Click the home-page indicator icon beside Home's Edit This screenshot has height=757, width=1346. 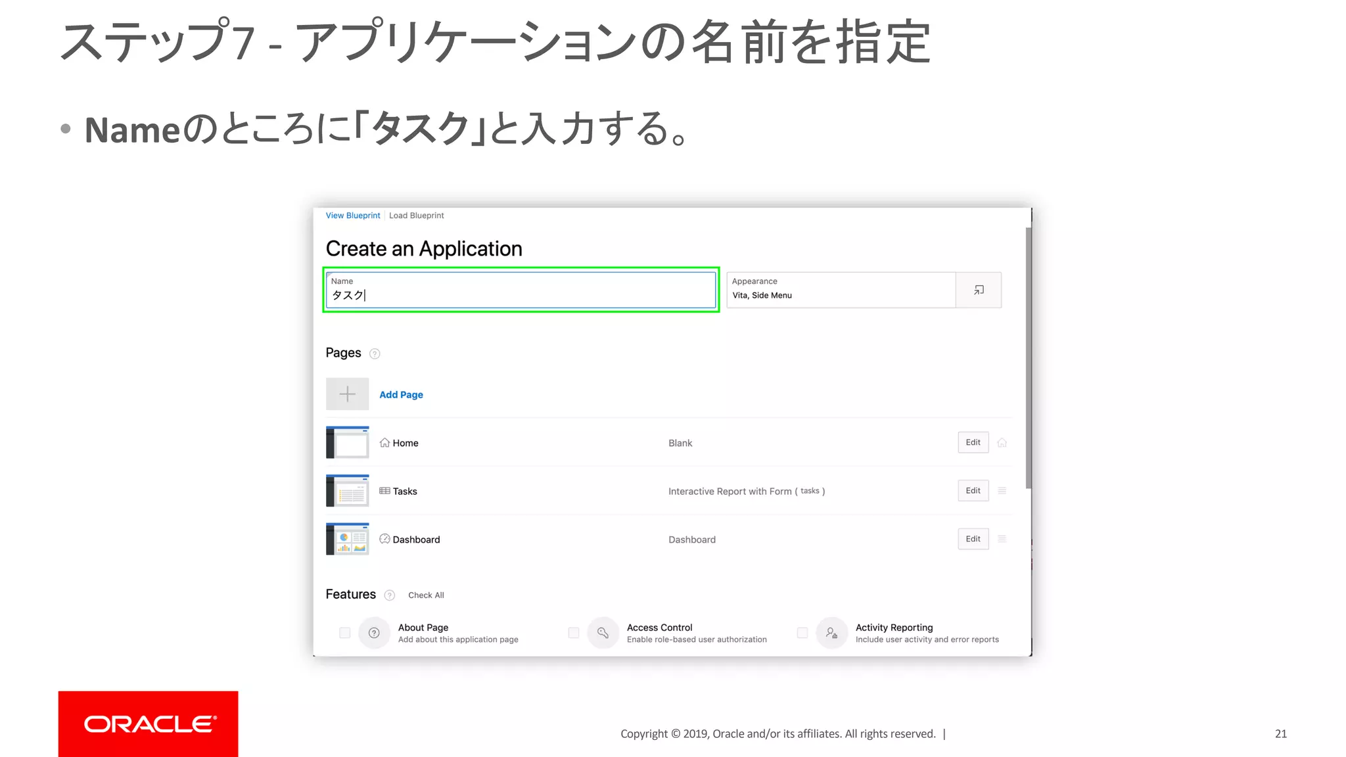1002,443
